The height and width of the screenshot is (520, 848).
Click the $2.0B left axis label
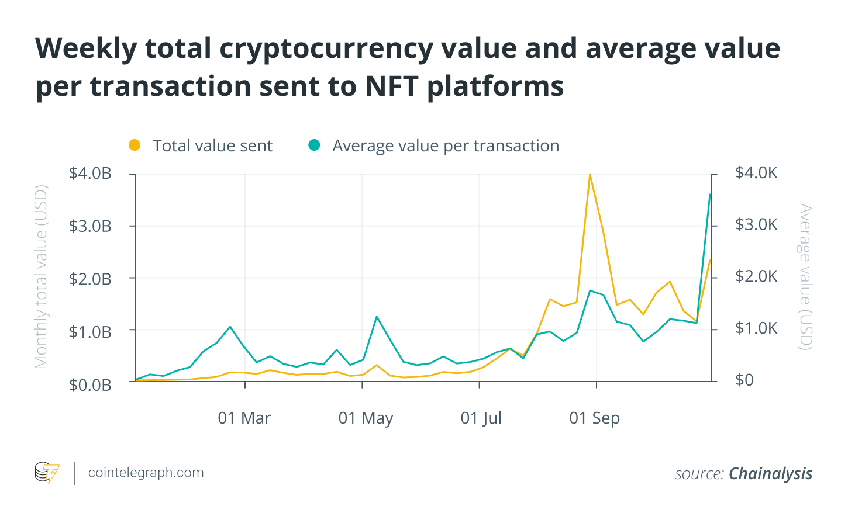pos(90,279)
